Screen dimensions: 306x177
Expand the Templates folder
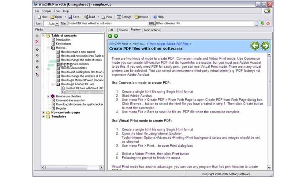point(43,117)
